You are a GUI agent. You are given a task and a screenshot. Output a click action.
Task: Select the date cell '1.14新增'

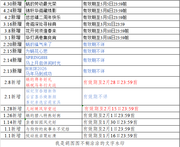(13, 122)
